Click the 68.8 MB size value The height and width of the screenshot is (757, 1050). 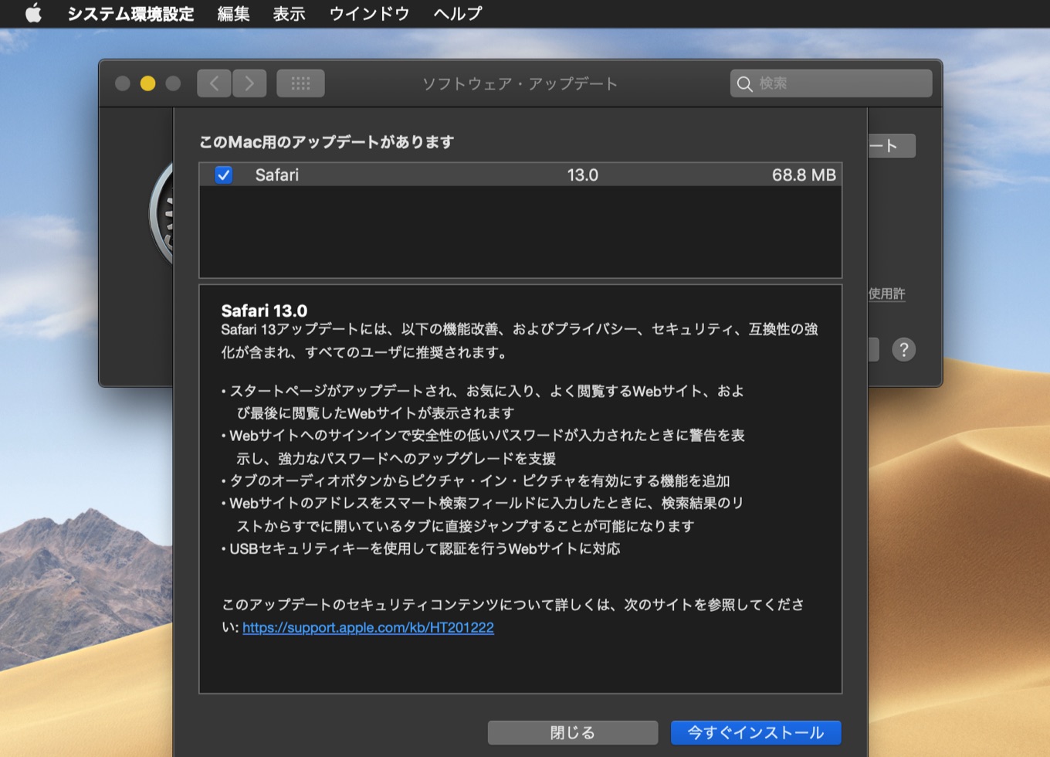pos(804,175)
